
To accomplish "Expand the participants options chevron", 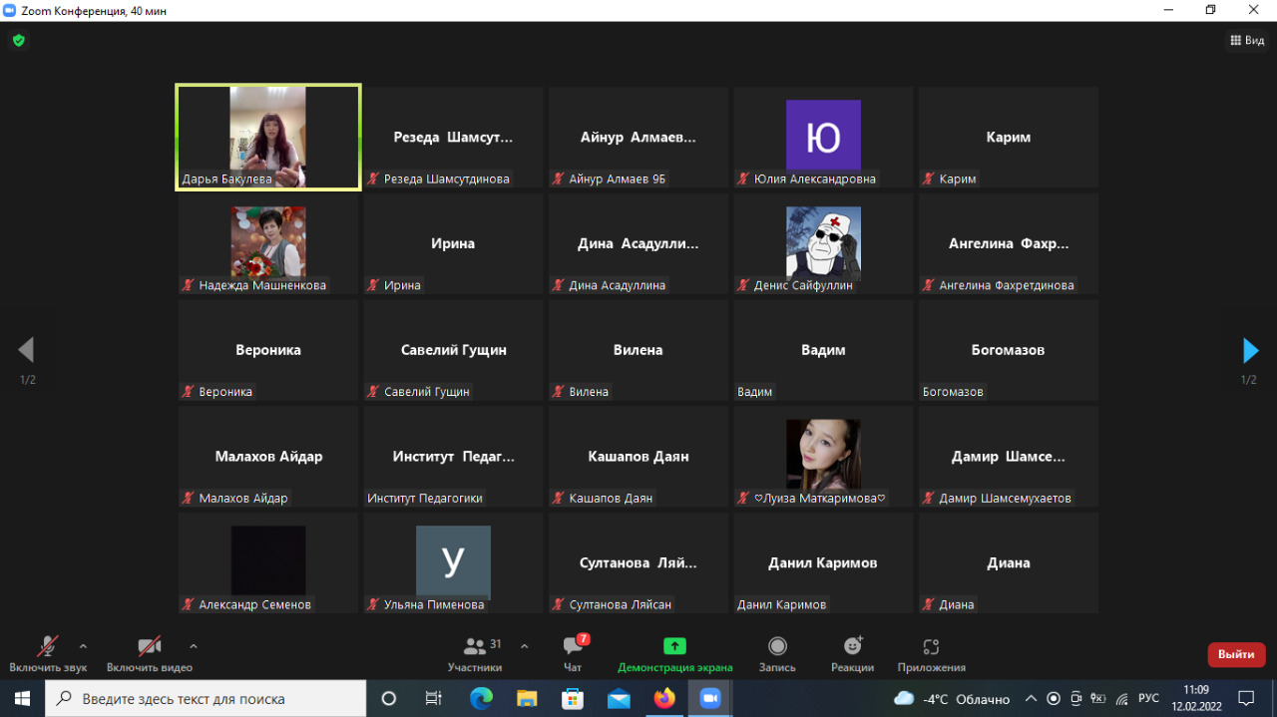I will tap(525, 645).
